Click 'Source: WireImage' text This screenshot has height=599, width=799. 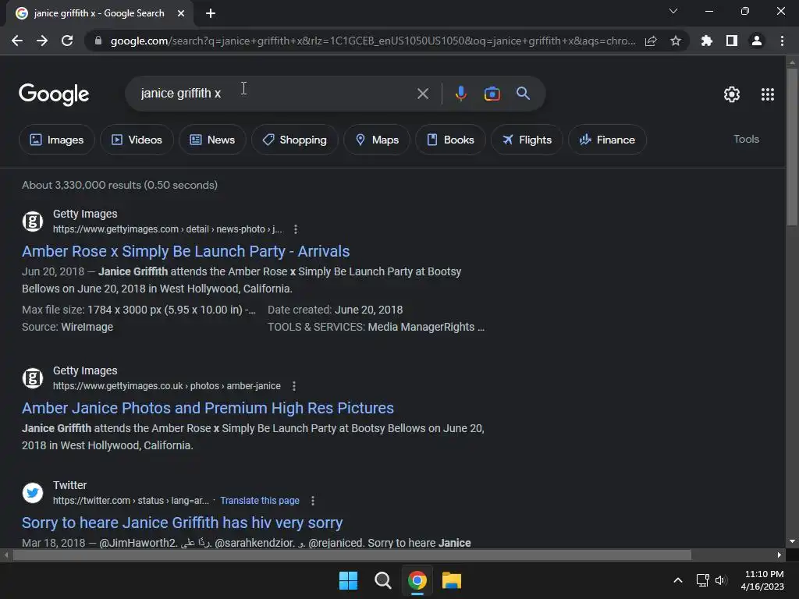tap(67, 327)
